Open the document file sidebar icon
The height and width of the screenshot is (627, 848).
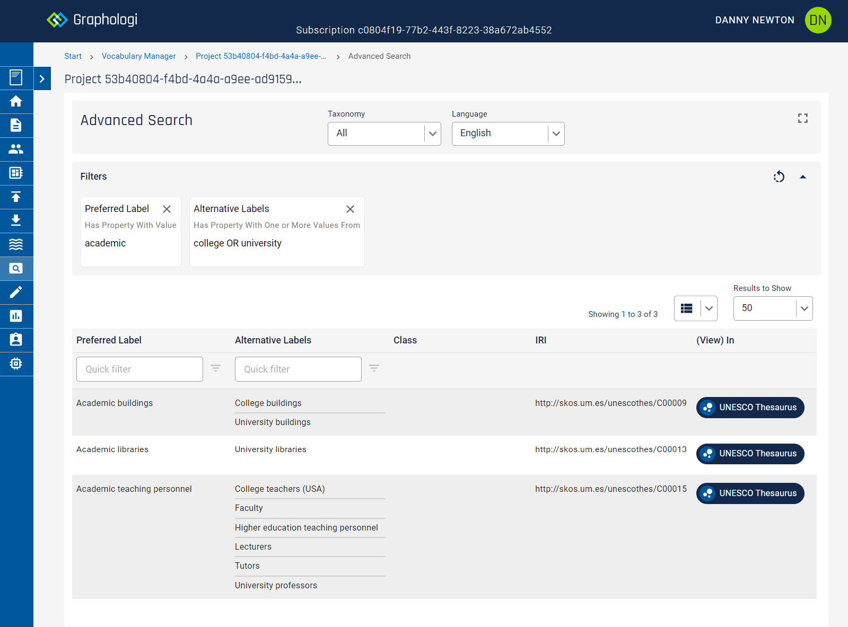coord(16,125)
